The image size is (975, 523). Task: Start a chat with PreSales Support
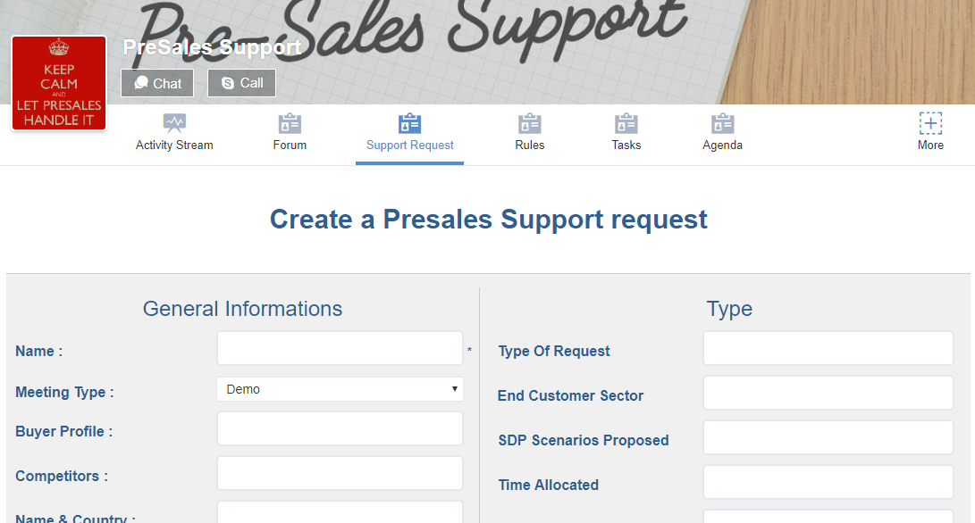(157, 83)
